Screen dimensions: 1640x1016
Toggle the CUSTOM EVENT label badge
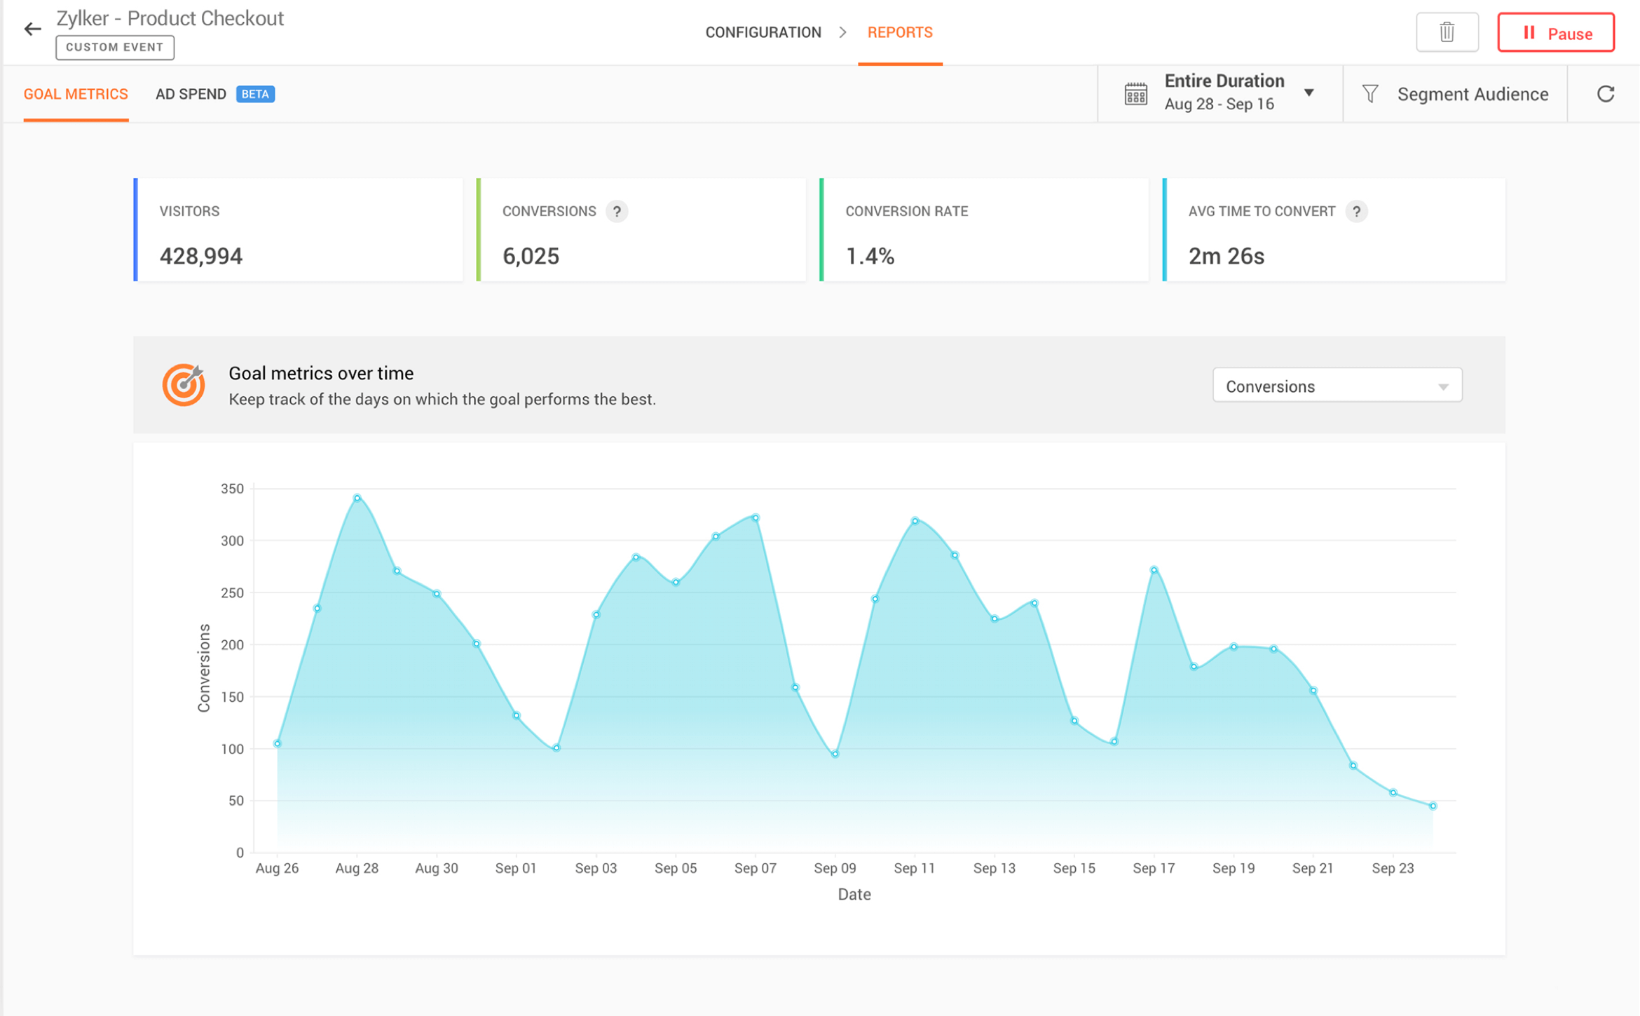[x=115, y=47]
